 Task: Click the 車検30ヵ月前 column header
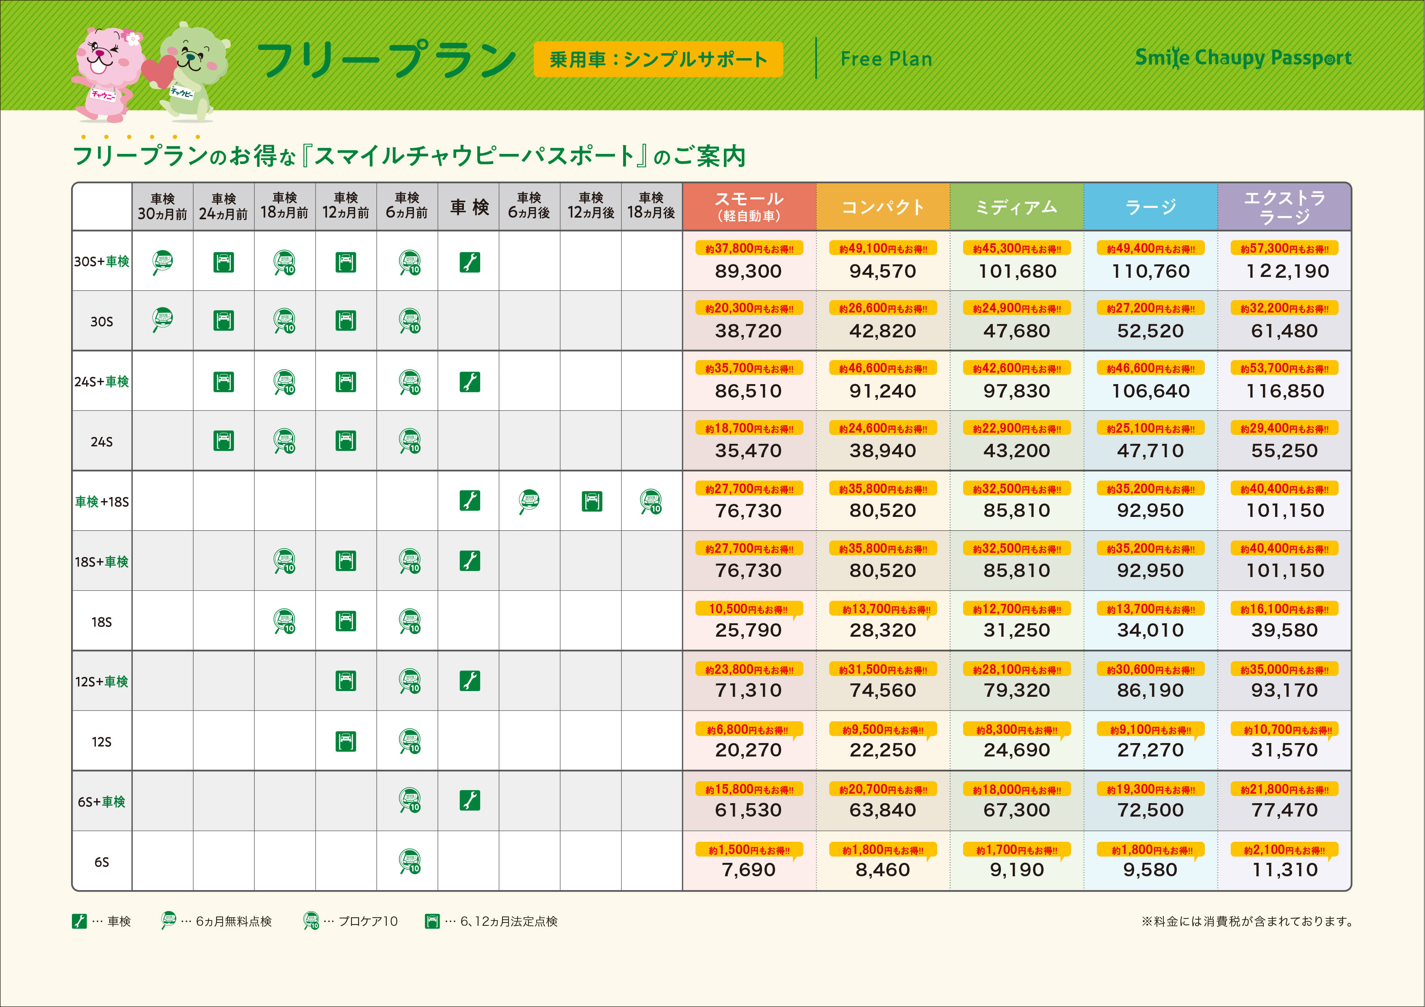[x=162, y=207]
